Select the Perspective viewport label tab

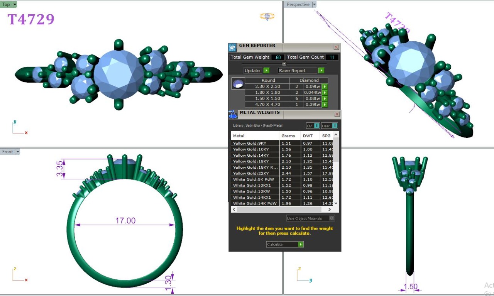(298, 5)
